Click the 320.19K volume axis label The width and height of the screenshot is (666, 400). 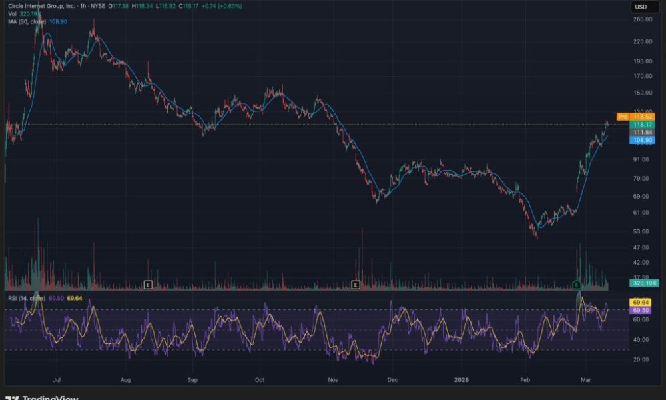pos(643,283)
